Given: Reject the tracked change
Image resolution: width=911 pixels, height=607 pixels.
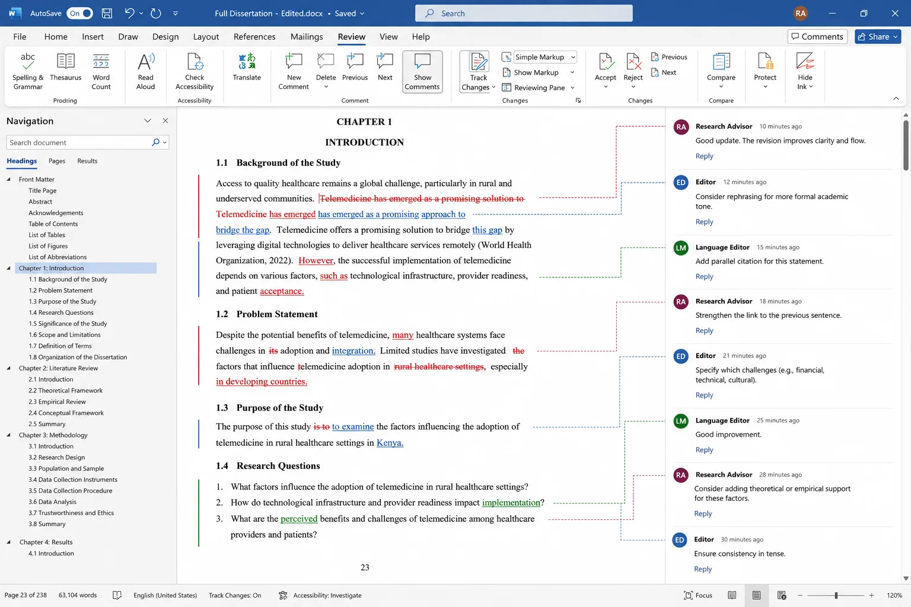Looking at the screenshot, I should 633,72.
